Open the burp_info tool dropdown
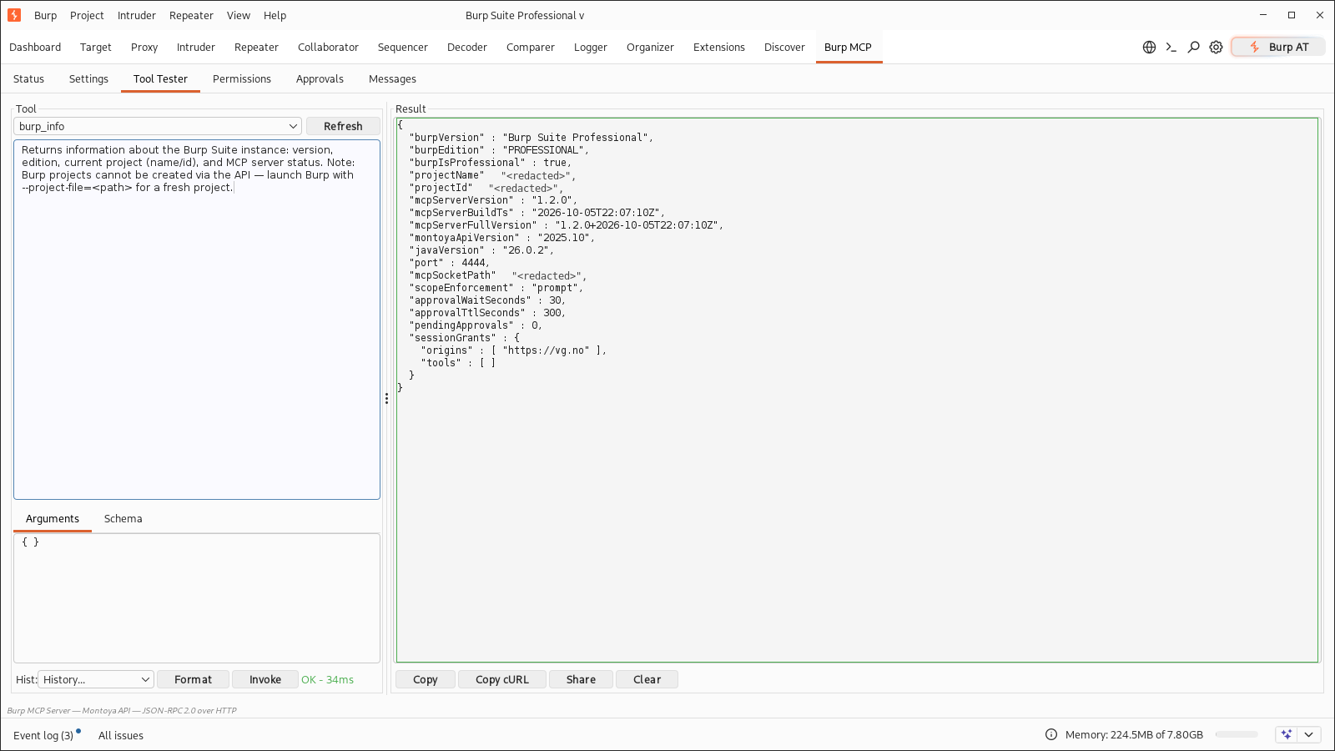 (x=157, y=126)
